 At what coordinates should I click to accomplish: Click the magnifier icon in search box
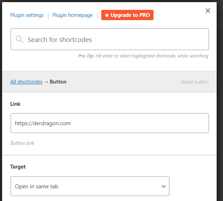pyautogui.click(x=20, y=39)
